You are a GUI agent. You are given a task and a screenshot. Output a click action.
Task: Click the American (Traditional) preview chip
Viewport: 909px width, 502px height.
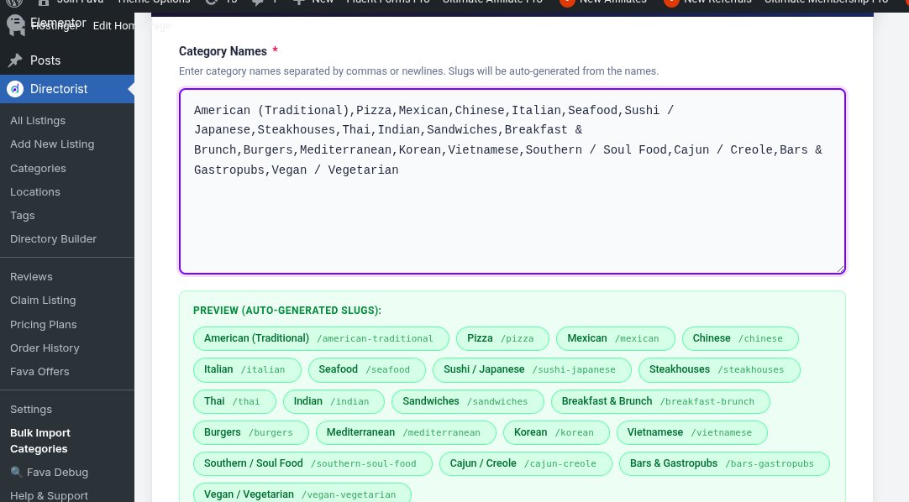coord(321,338)
